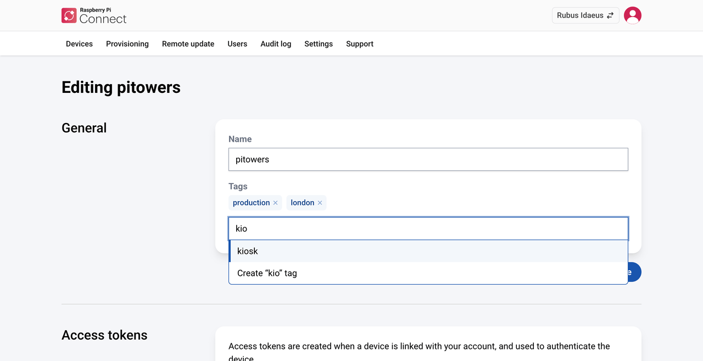
Task: Open the Remote update page
Action: (x=188, y=44)
